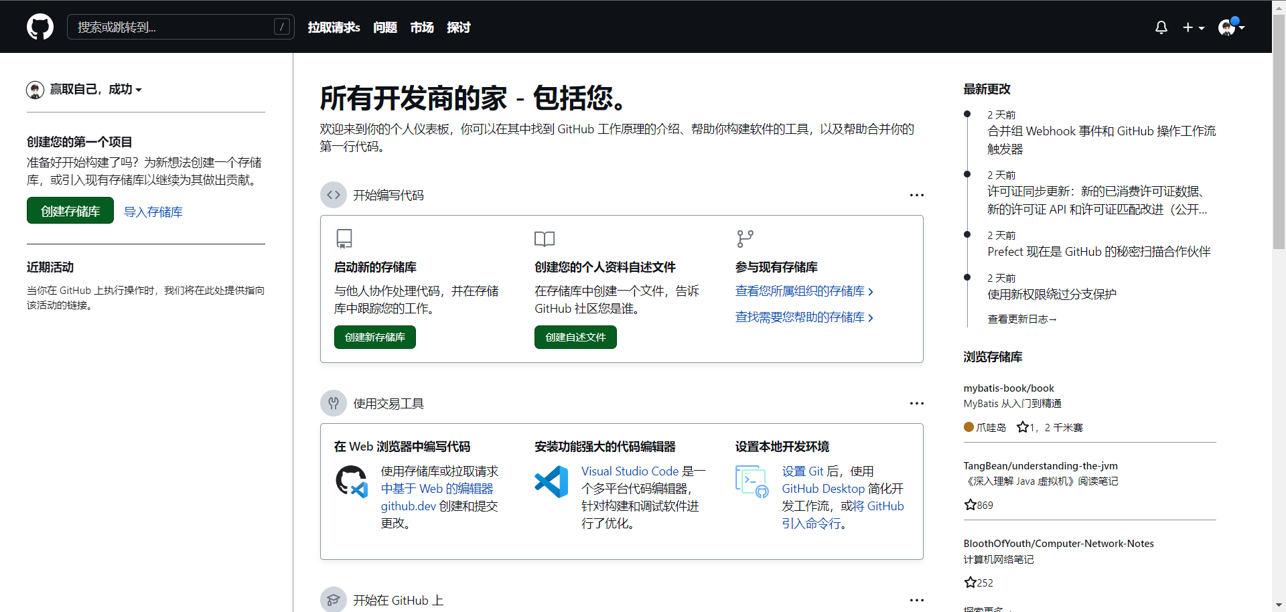
Task: Follow the 查看更新日志 link
Action: tap(1022, 319)
